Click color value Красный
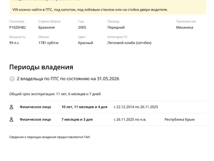Screen dimensions: 214x161 (86, 43)
